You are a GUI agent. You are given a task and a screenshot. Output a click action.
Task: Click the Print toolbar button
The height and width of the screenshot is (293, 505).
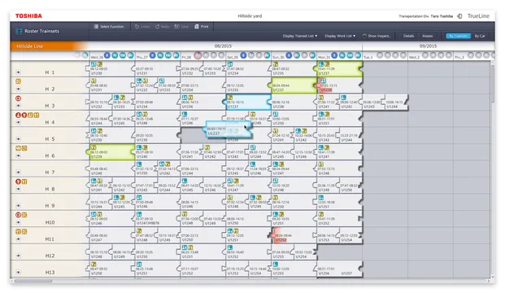click(x=202, y=27)
